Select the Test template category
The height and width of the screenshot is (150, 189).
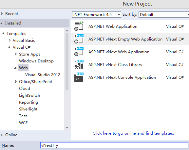click(23, 116)
